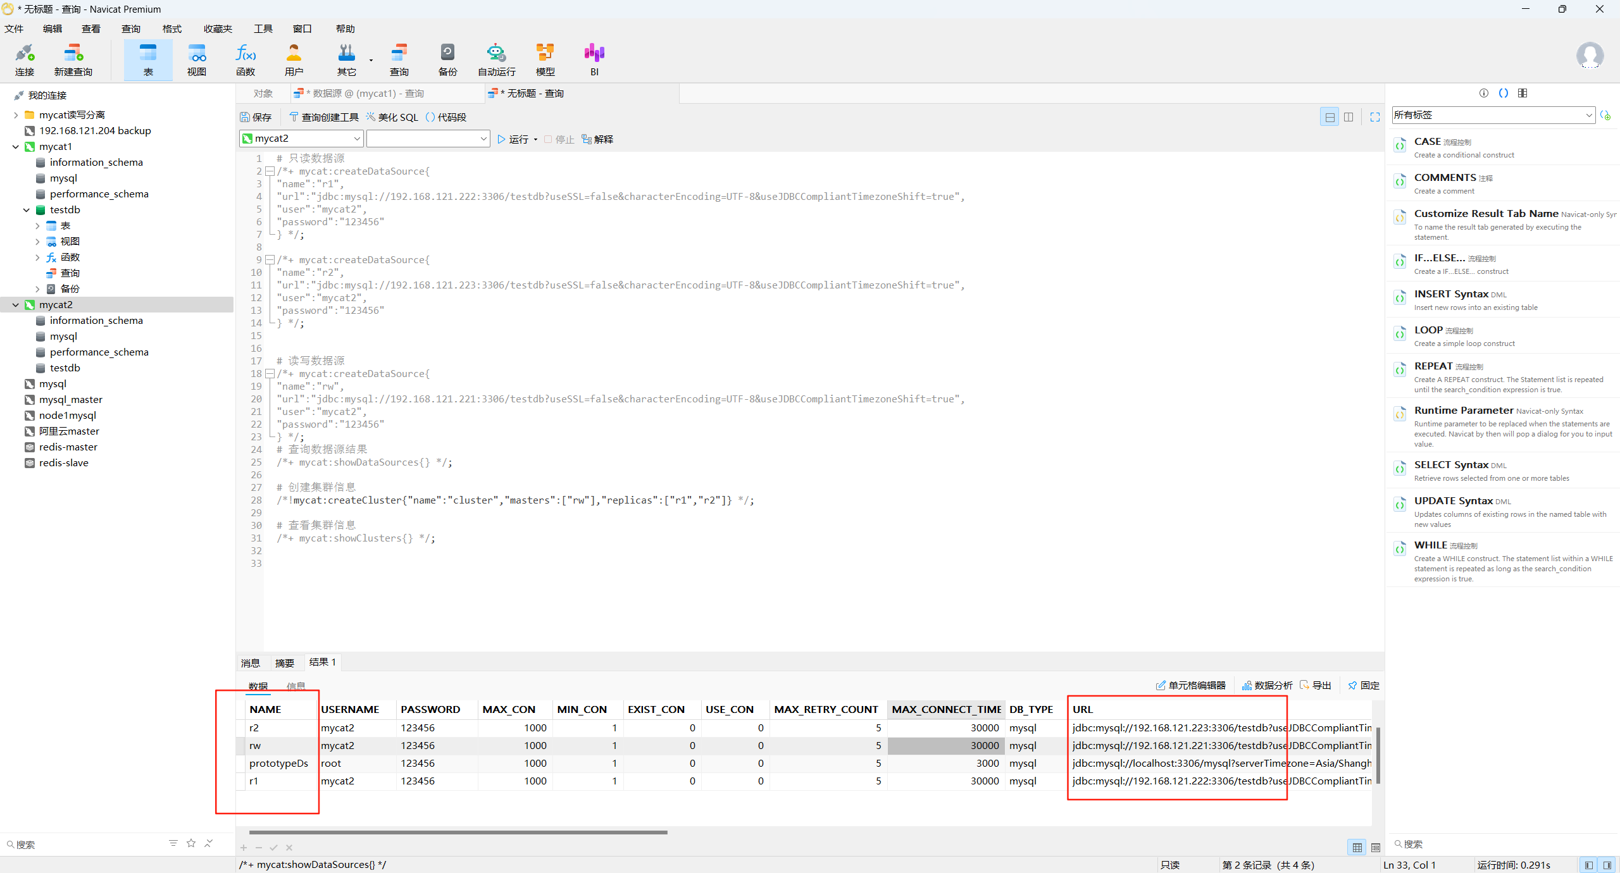The image size is (1620, 873).
Task: Open the 工具 menu
Action: pos(263,29)
